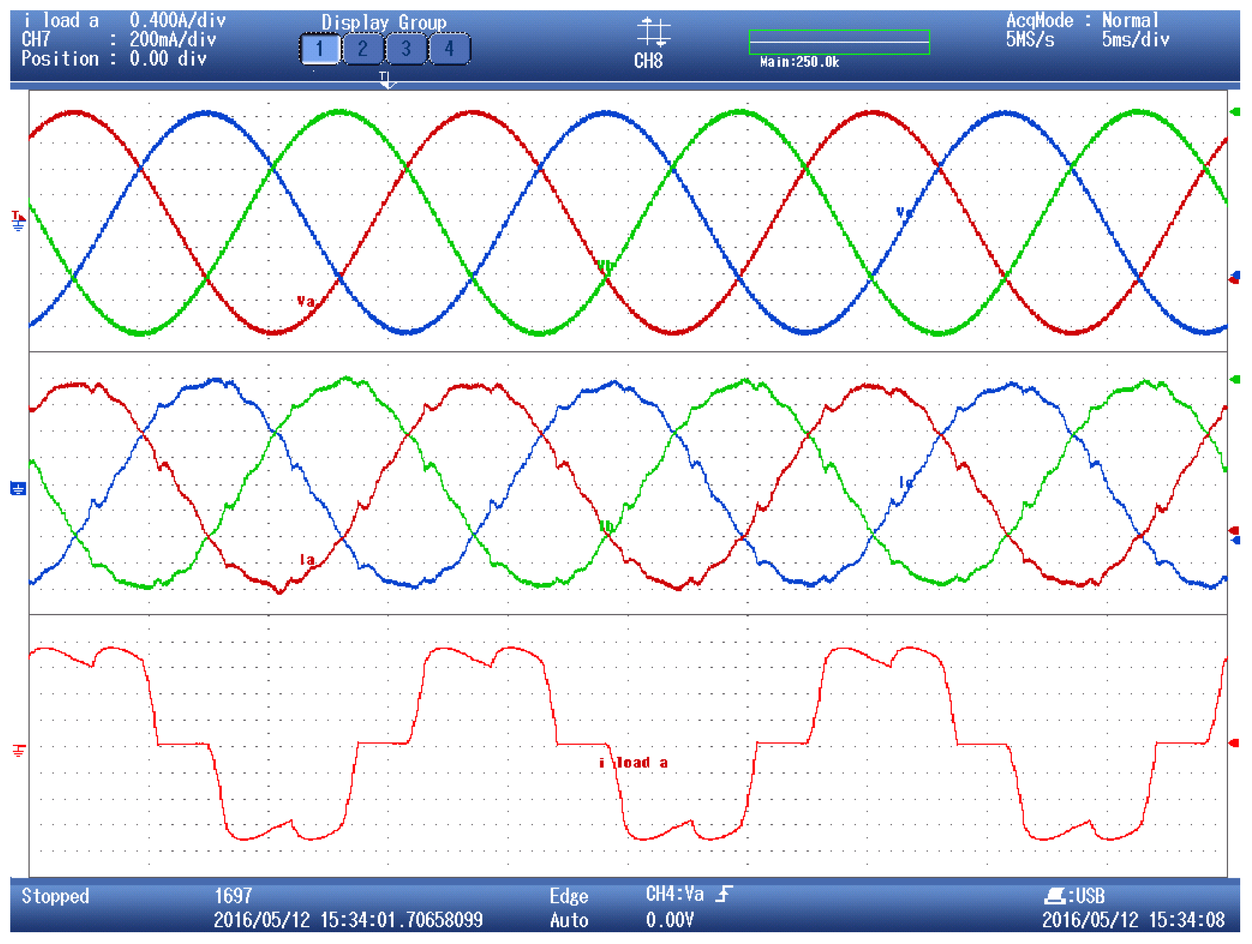The image size is (1252, 944).
Task: Click the Edge trigger type label
Action: pos(569,896)
